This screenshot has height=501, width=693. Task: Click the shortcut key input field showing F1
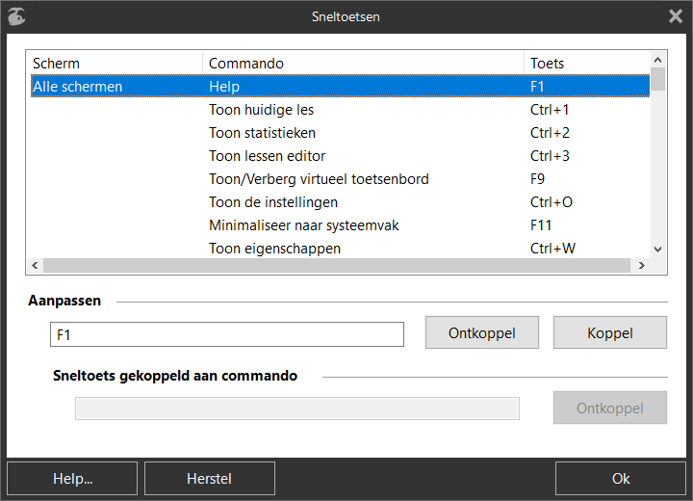coord(227,334)
